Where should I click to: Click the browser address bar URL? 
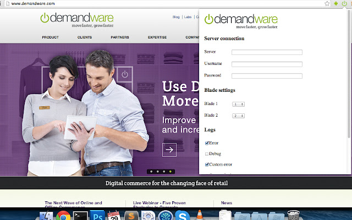(x=33, y=3)
